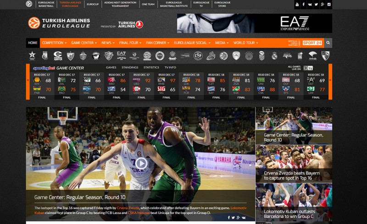
Task: Open the Euroleague TV top link
Action: coord(201,4)
